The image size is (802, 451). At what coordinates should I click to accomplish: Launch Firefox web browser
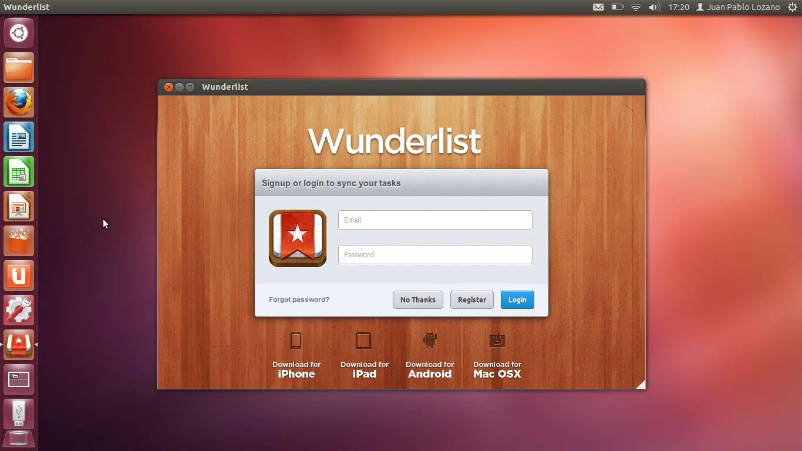click(19, 102)
